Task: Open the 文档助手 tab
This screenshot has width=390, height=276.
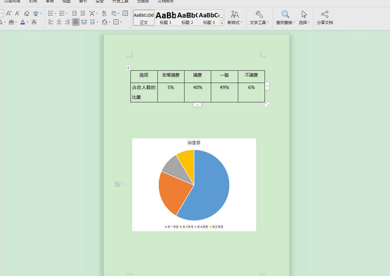Action: pyautogui.click(x=166, y=1)
